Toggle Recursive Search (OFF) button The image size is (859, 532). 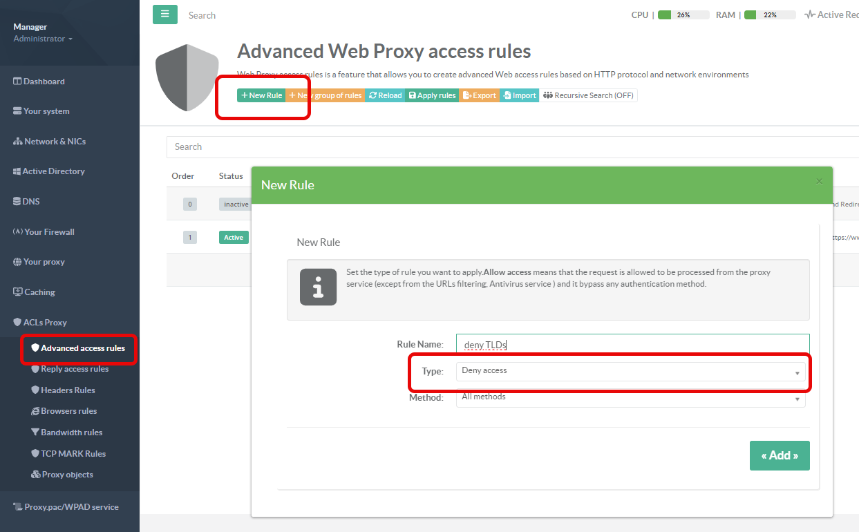click(588, 95)
